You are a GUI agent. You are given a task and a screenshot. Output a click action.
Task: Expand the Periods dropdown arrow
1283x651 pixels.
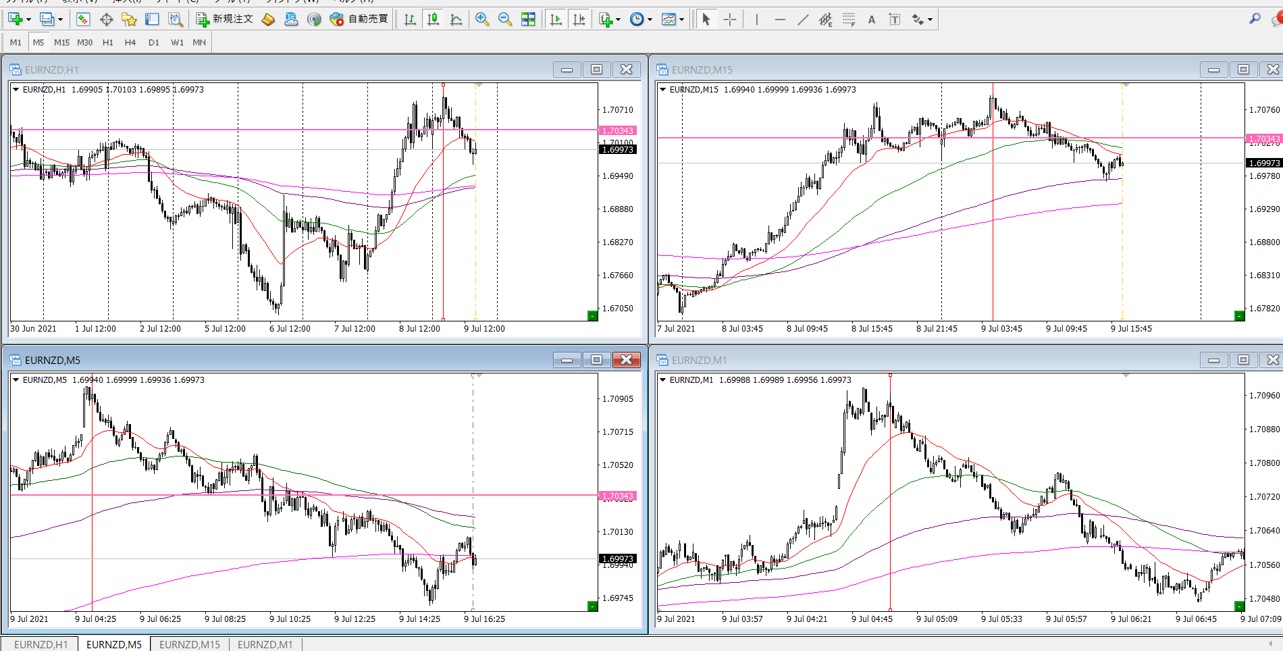coord(650,19)
